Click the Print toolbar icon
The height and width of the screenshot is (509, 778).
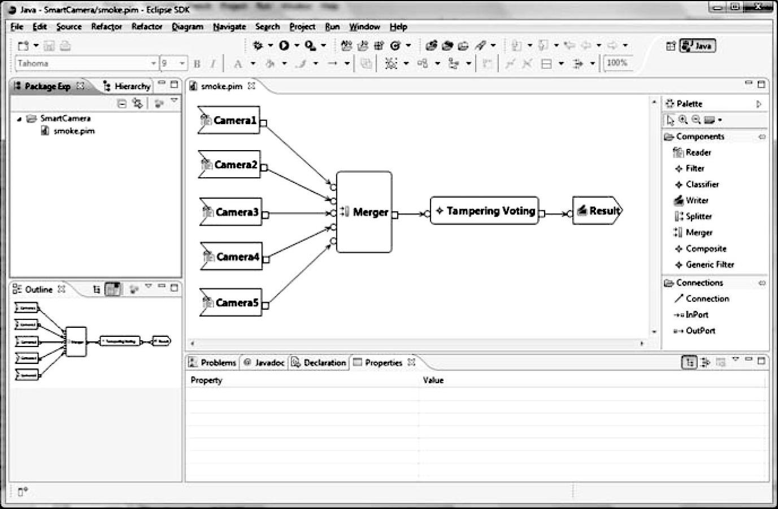[65, 46]
